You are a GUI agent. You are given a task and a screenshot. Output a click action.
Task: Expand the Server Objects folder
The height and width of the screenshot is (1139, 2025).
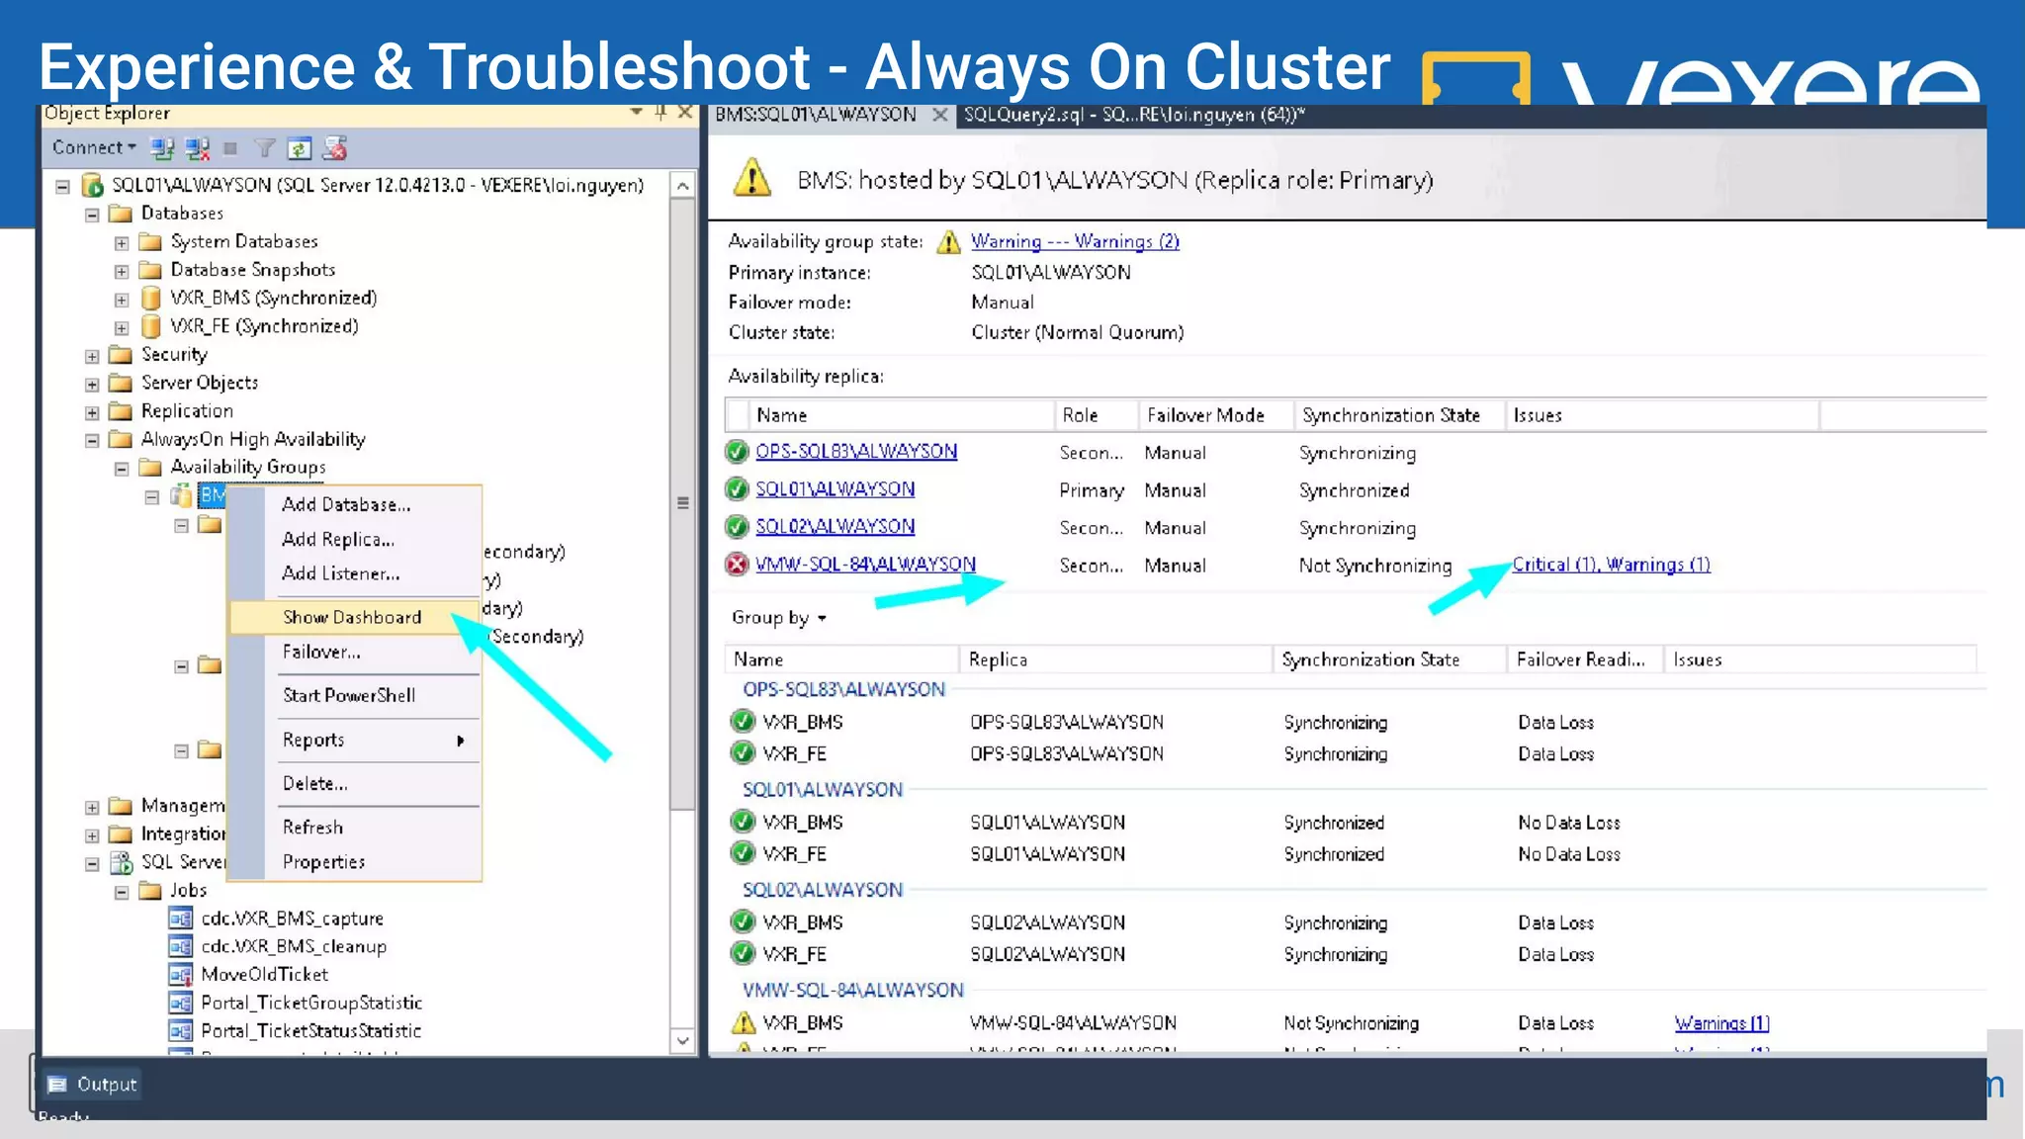[x=92, y=384]
